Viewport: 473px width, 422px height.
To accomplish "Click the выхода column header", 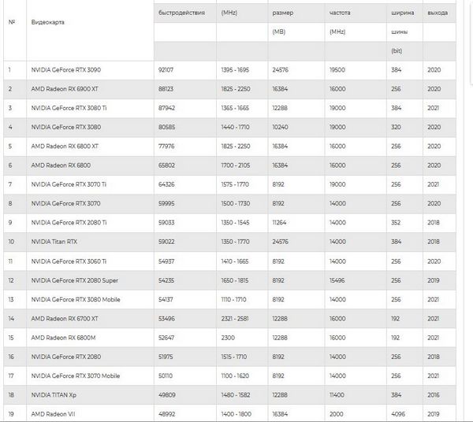I will pyautogui.click(x=438, y=13).
